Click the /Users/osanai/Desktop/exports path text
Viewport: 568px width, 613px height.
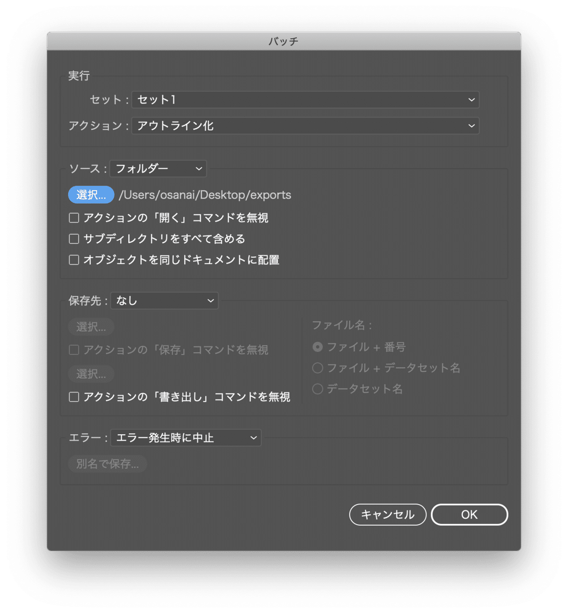point(206,194)
